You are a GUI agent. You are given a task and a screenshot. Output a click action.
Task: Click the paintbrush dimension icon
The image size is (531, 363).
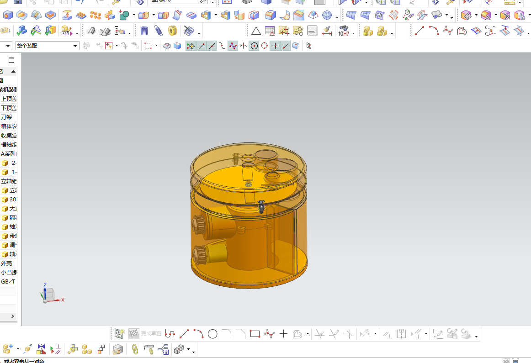327,31
